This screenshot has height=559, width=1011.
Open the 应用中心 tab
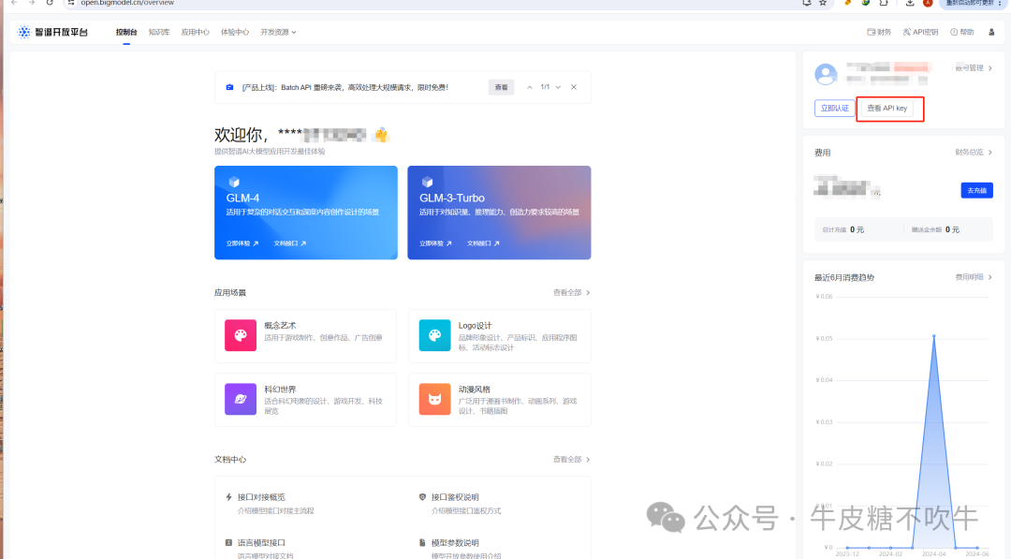click(195, 32)
